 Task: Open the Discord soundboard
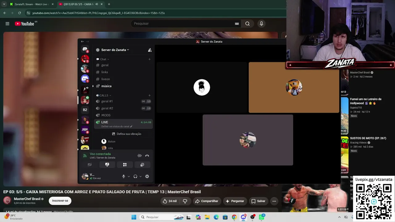[x=142, y=165]
